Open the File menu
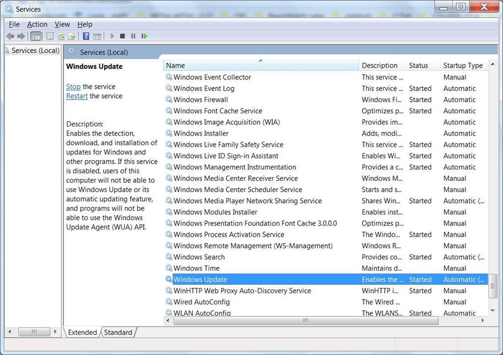 click(x=14, y=25)
